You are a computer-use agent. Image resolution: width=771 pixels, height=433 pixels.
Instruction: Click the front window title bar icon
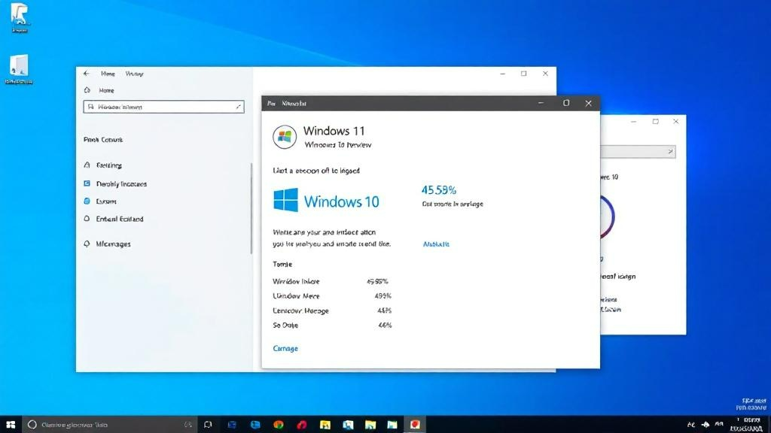coord(271,103)
